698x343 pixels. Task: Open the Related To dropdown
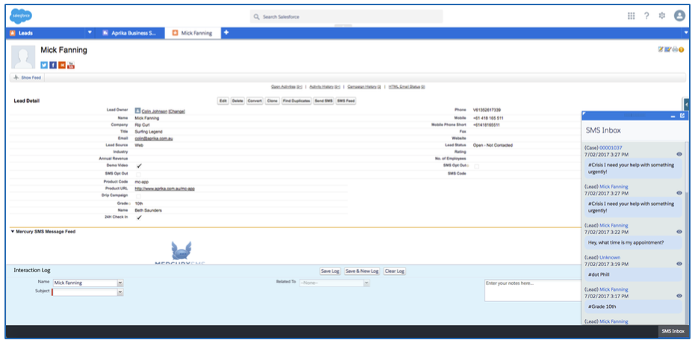pos(366,283)
